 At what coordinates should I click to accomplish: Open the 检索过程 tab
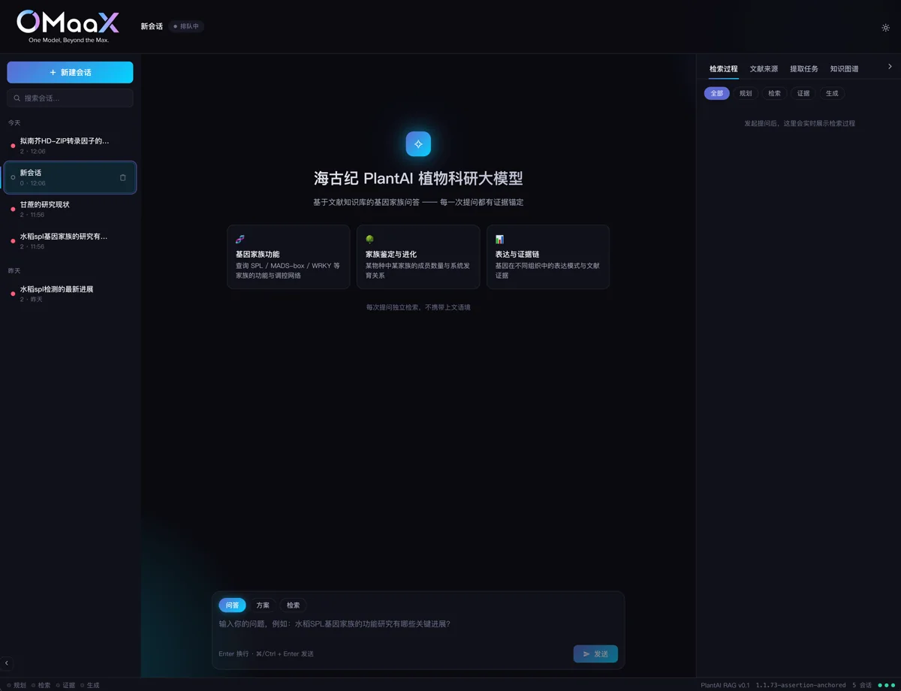pyautogui.click(x=724, y=69)
